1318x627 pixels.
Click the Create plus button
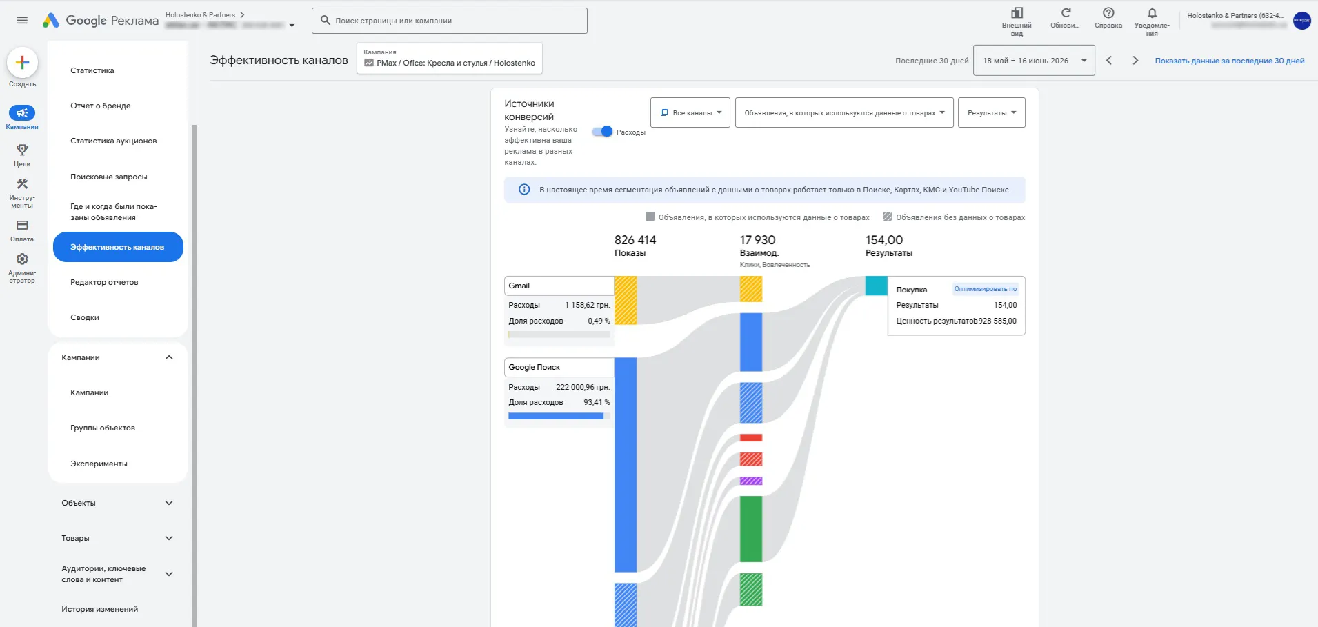(22, 63)
